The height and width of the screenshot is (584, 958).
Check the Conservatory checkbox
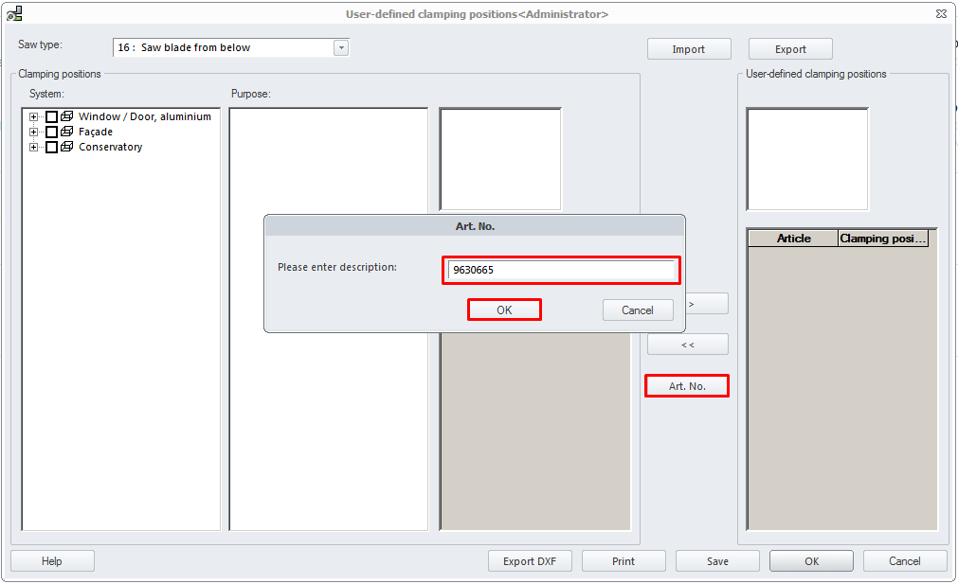(x=52, y=148)
